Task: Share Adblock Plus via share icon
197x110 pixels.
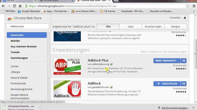Action: (x=183, y=61)
